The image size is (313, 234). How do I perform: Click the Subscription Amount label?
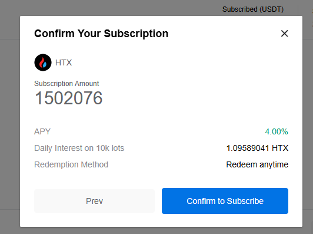[66, 83]
